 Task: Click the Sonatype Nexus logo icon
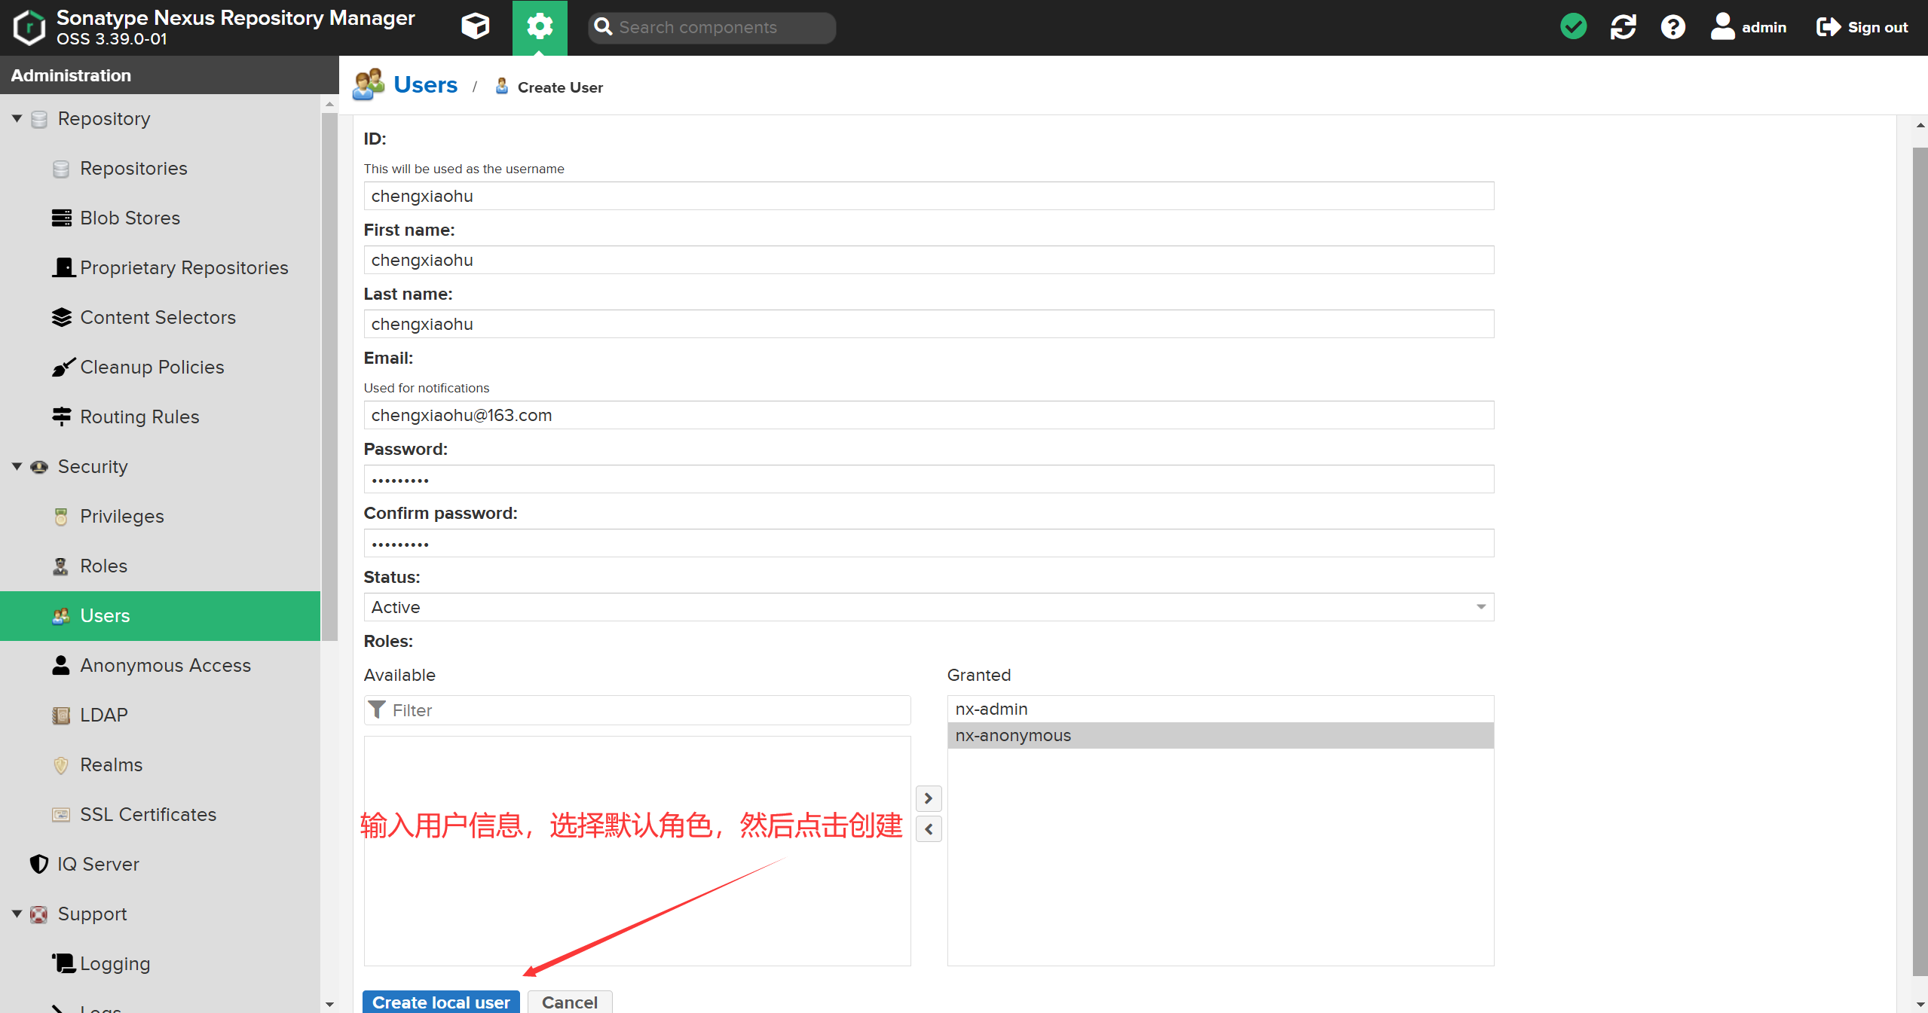click(x=29, y=27)
